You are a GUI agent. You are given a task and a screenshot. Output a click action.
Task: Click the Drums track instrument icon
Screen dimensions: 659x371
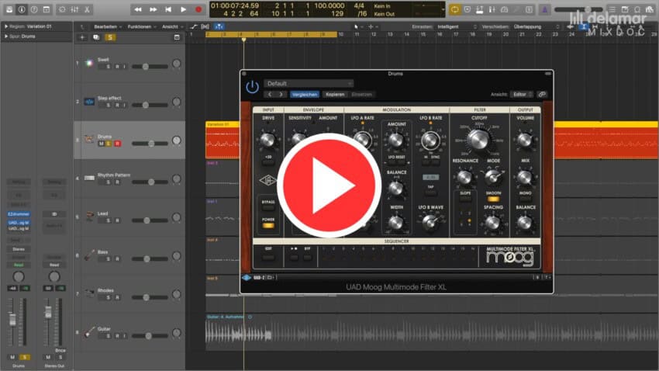tap(89, 139)
